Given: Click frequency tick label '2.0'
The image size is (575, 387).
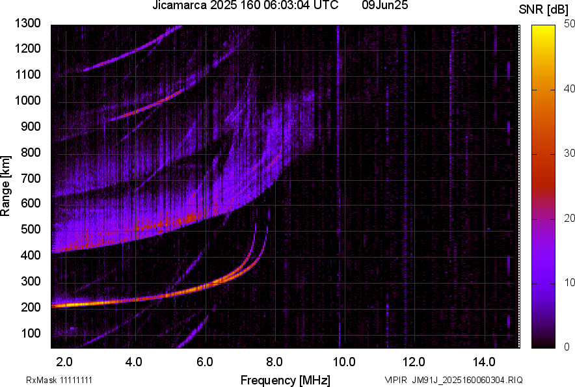Looking at the screenshot, I should click(x=64, y=362).
